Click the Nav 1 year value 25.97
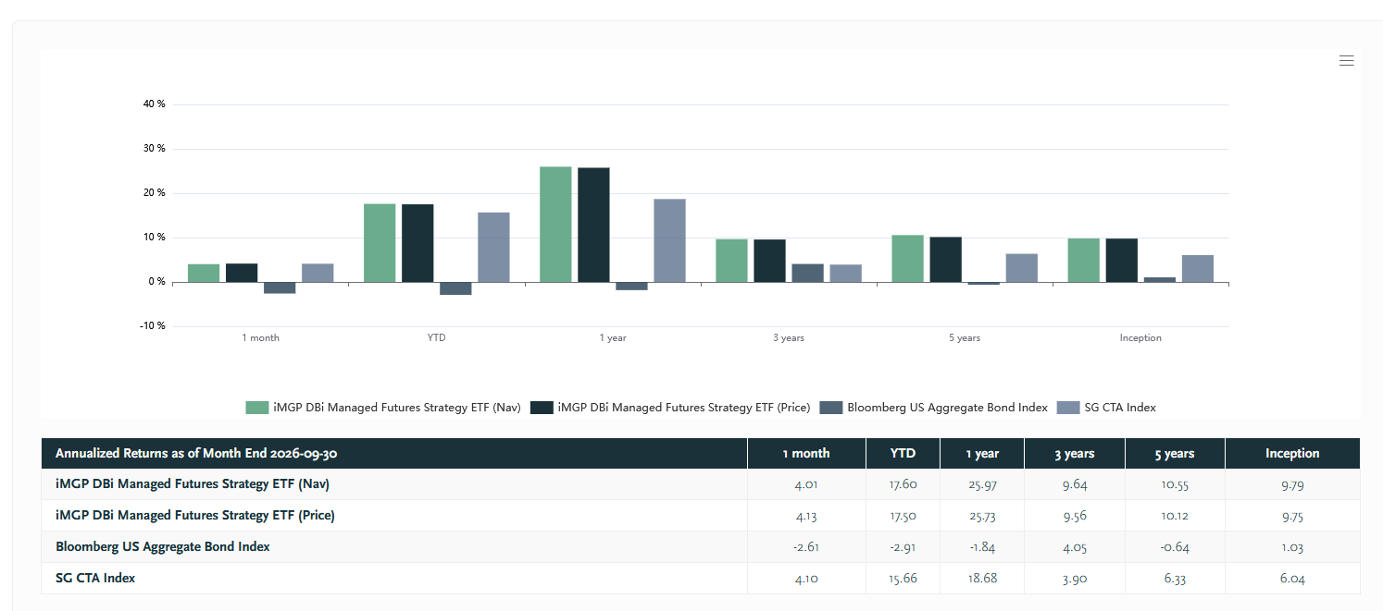 click(x=982, y=484)
